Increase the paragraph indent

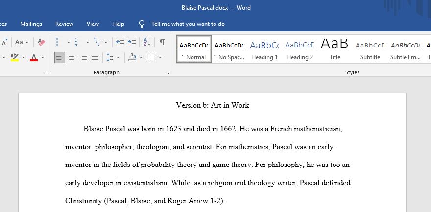[x=132, y=42]
